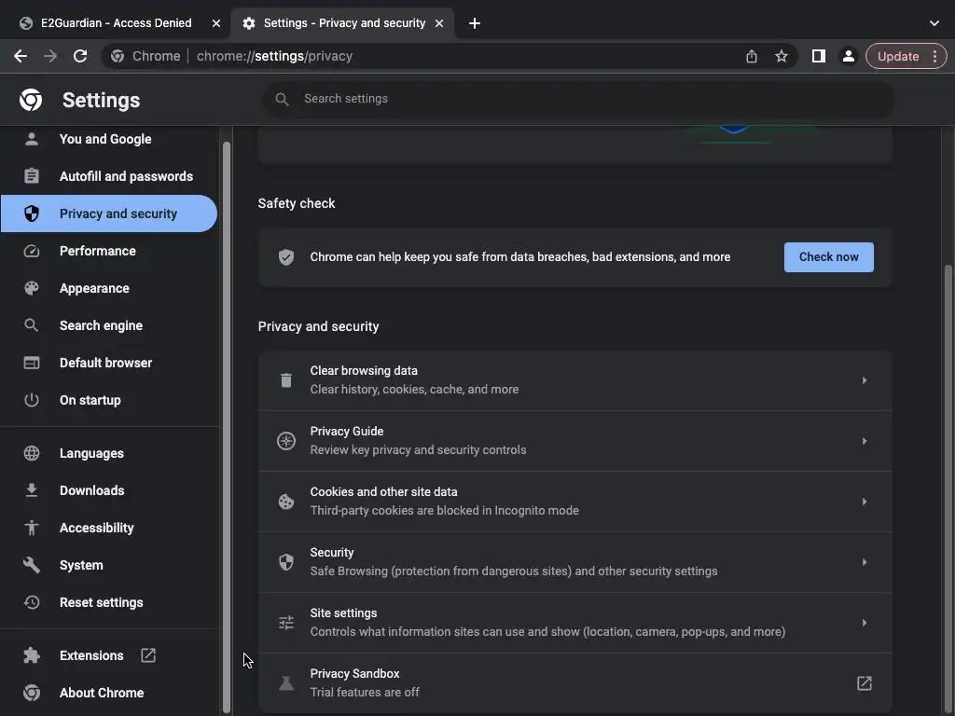Image resolution: width=955 pixels, height=716 pixels.
Task: Close the E2Guardian tab
Action: pyautogui.click(x=216, y=23)
